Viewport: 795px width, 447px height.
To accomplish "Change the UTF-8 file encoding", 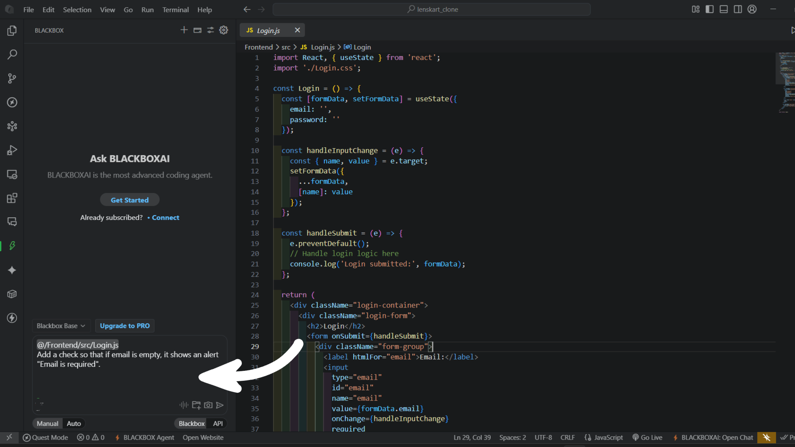I will 543,437.
